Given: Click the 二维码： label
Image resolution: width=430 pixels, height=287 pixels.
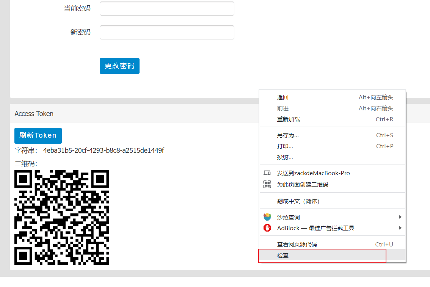Looking at the screenshot, I should point(26,164).
